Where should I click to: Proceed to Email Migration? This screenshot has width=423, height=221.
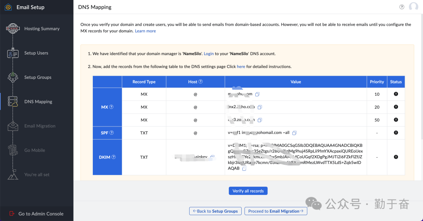tap(276, 211)
